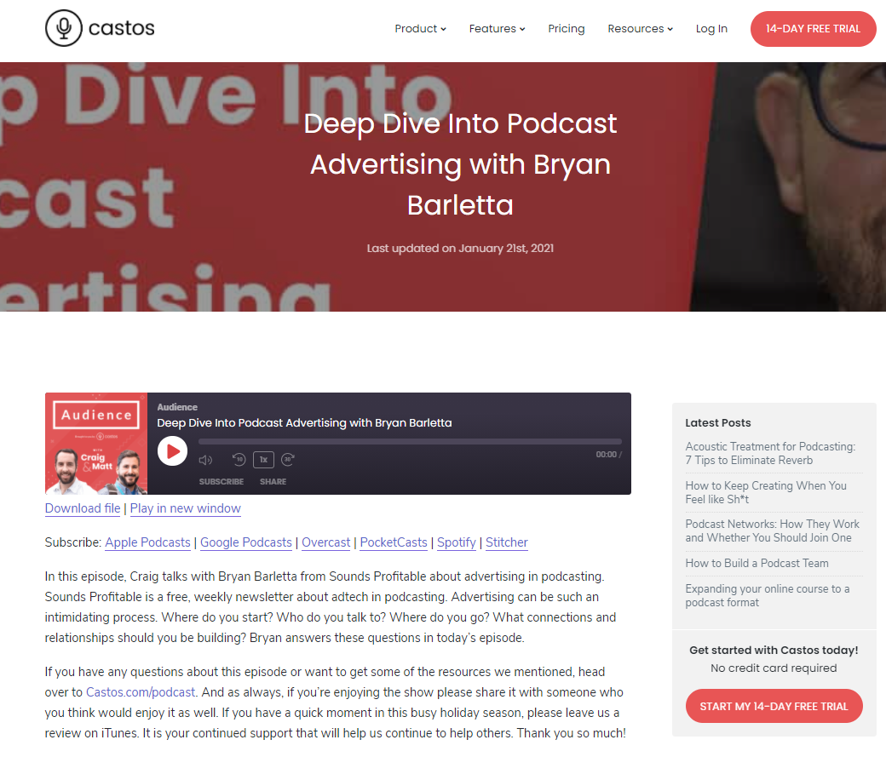Subscribe via Apple Podcasts link

pos(147,542)
